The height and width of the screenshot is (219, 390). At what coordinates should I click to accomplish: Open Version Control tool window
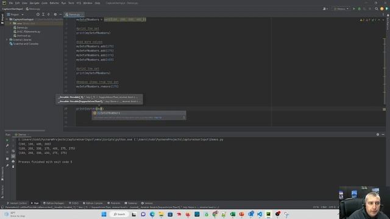tap(16, 203)
